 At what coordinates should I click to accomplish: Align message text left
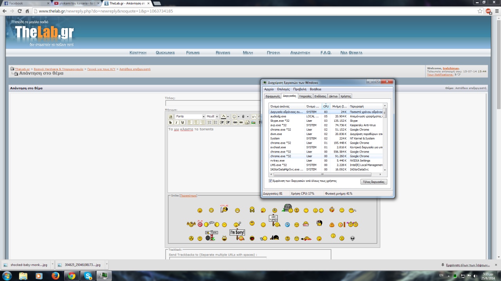click(x=190, y=122)
